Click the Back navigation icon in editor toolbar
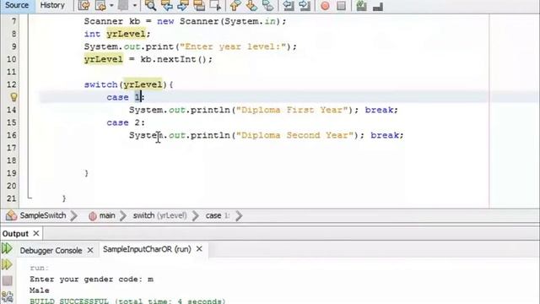 [x=100, y=6]
